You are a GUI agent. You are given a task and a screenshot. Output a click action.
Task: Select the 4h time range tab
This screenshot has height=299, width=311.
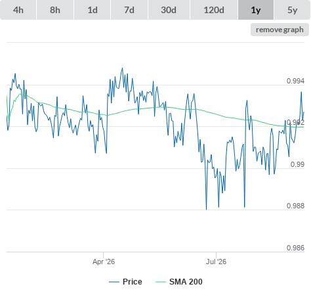click(18, 10)
